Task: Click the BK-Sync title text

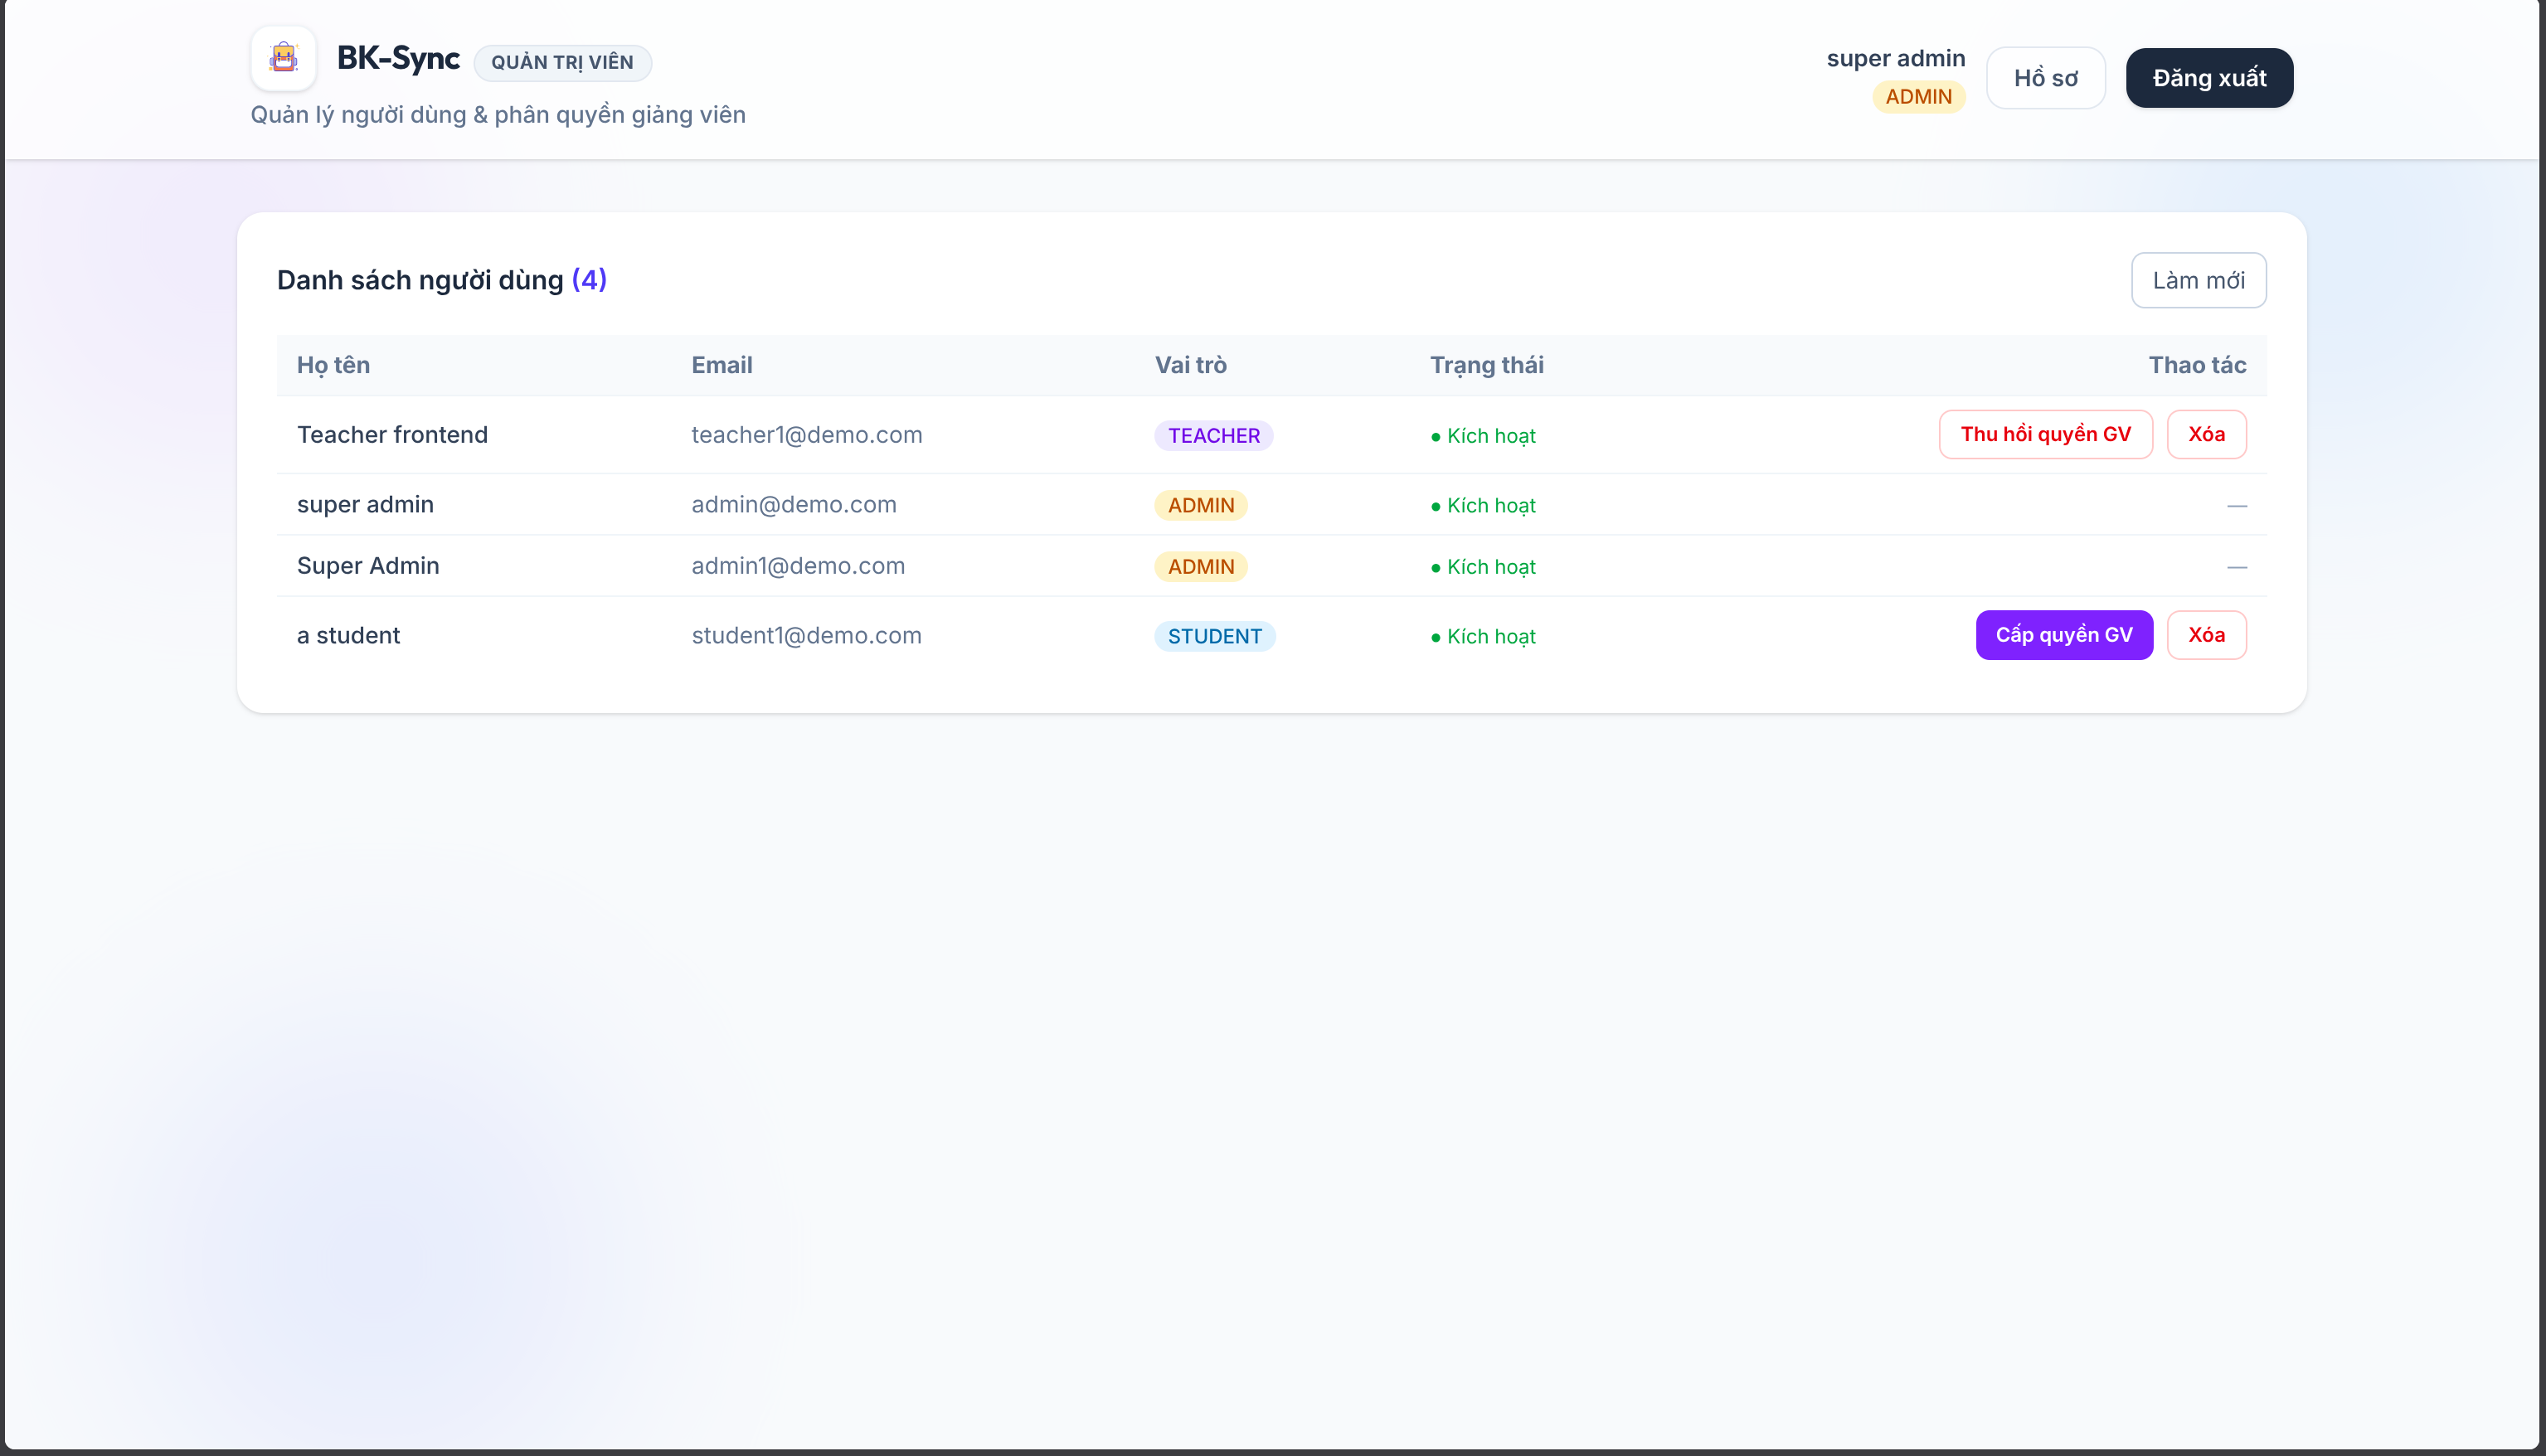Action: tap(398, 58)
